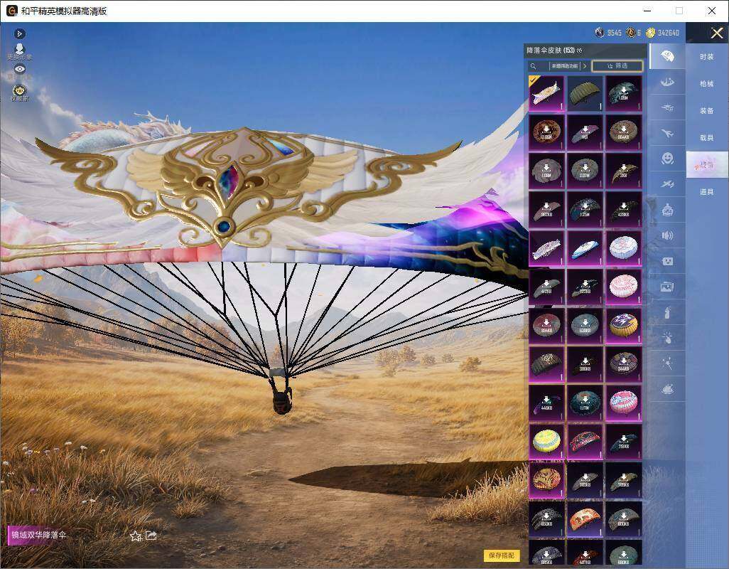Click the 降落伞皮肤 (153) panel header

585,50
